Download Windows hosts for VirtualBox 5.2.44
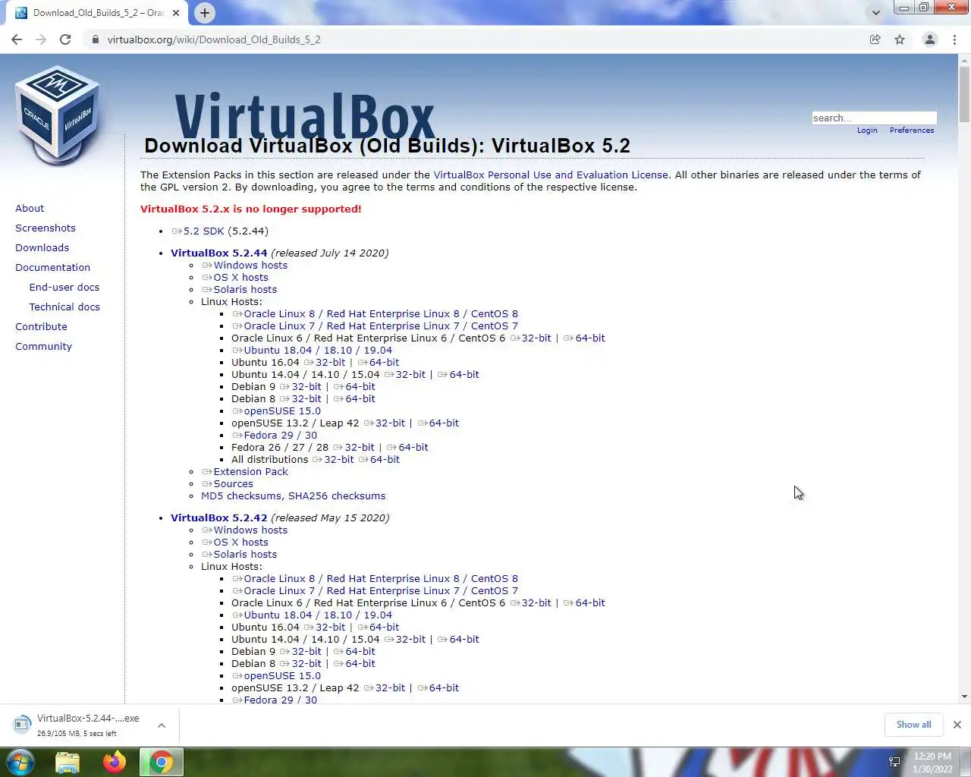Viewport: 971px width, 777px height. click(244, 266)
